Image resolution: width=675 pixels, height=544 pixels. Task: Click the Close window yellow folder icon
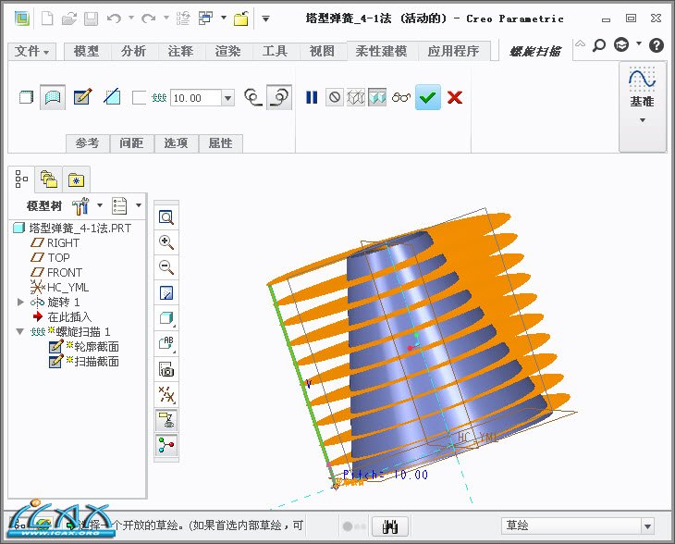pyautogui.click(x=241, y=19)
